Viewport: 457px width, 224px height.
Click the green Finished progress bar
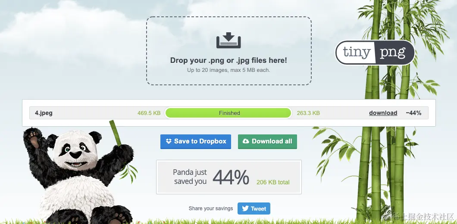click(x=228, y=113)
